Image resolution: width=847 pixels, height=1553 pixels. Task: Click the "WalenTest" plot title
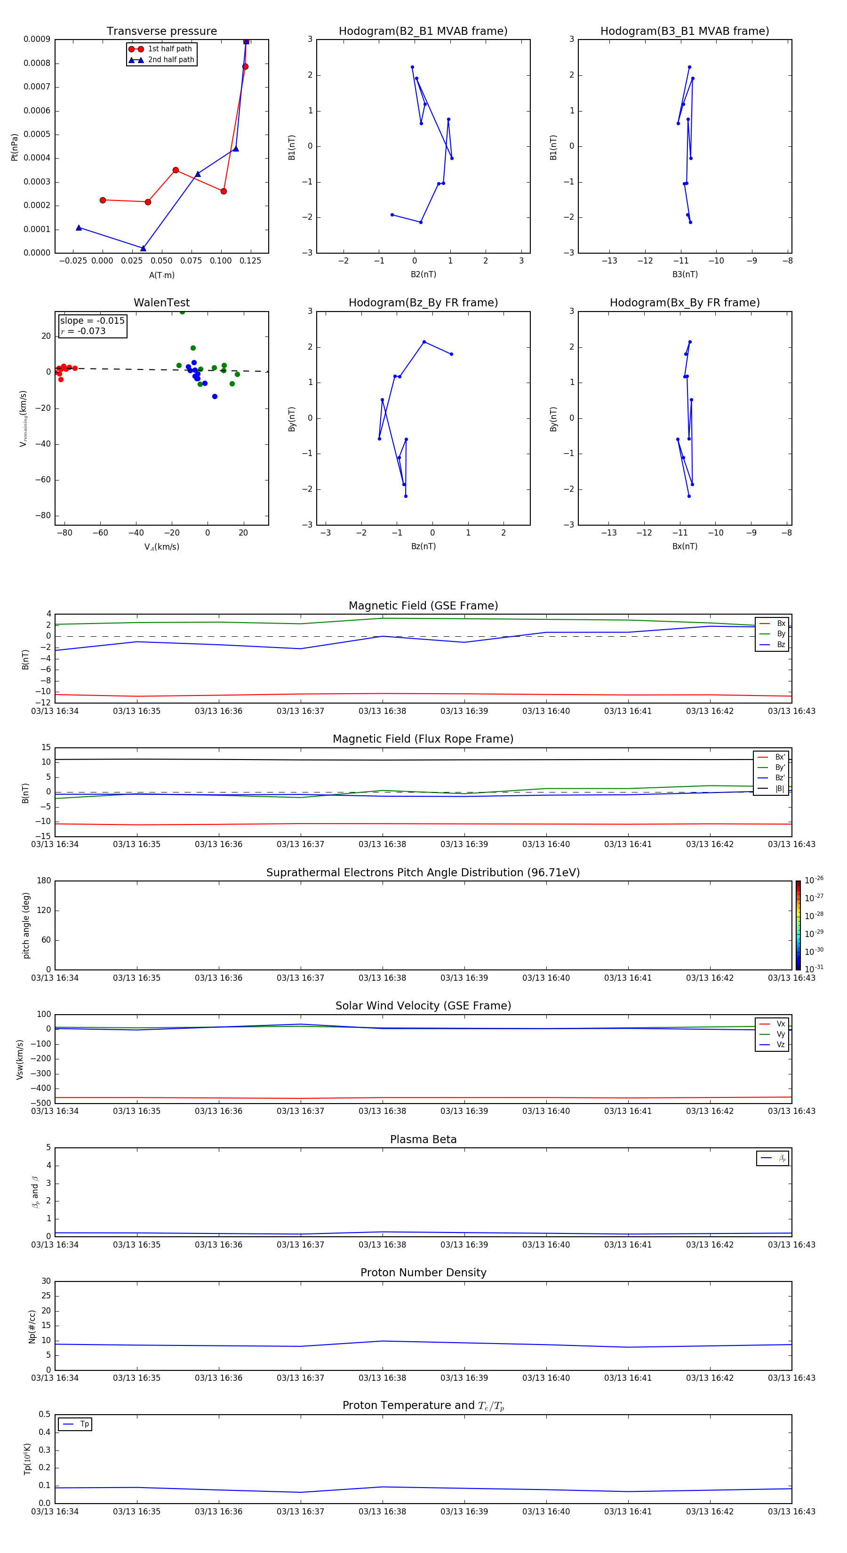coord(161,303)
